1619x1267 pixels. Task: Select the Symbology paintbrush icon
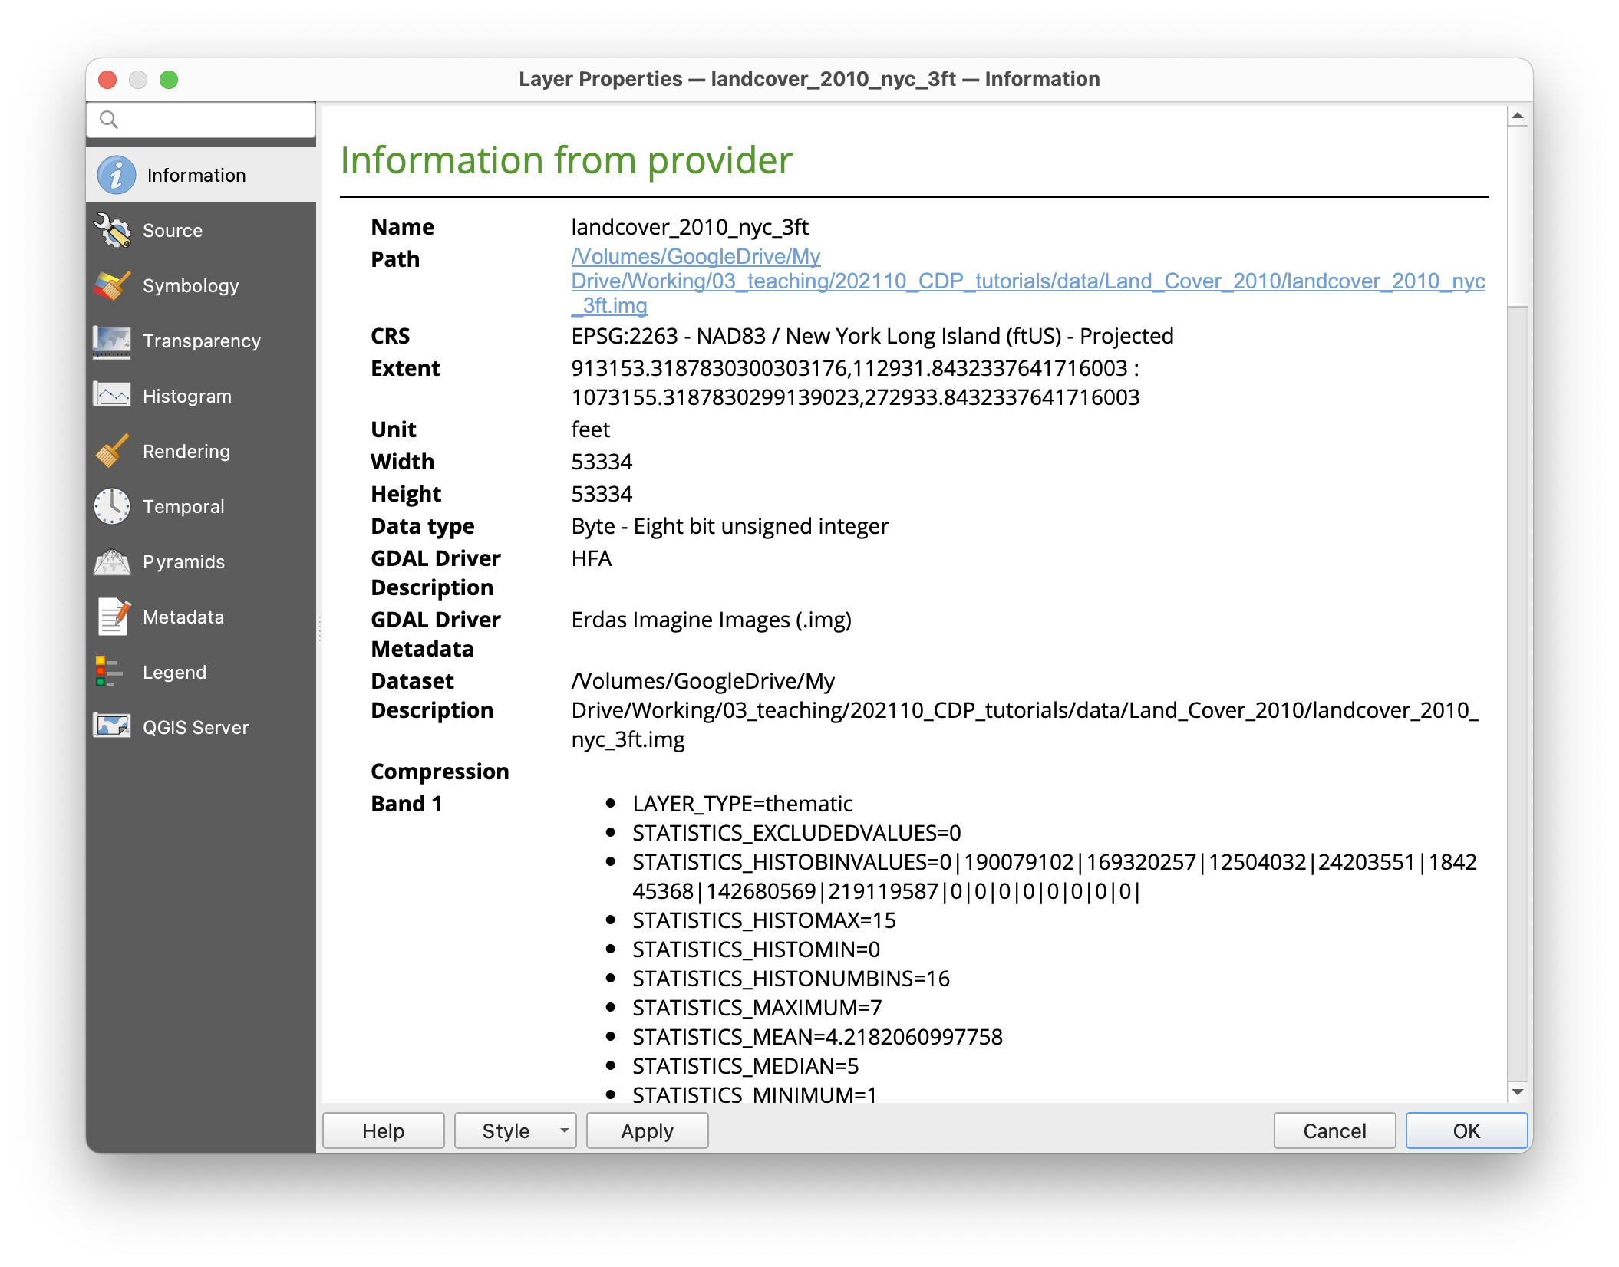(x=113, y=286)
